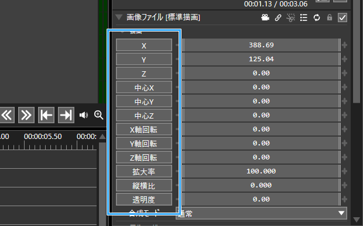This screenshot has height=226, width=363.
Task: Click the Y value field showing 125.04
Action: (x=261, y=59)
